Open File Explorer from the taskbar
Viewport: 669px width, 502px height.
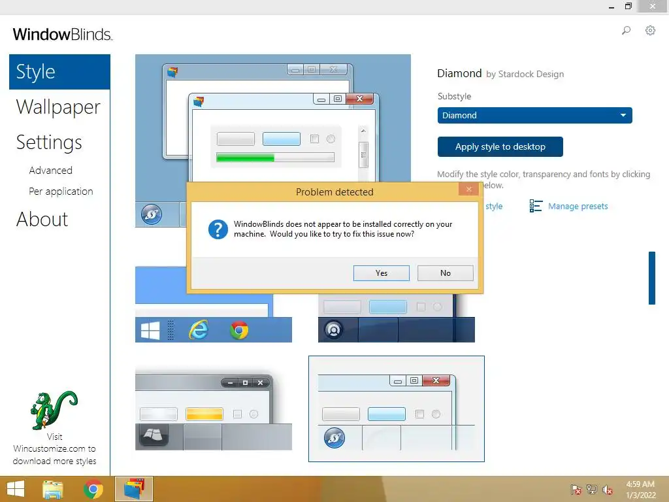click(x=53, y=489)
